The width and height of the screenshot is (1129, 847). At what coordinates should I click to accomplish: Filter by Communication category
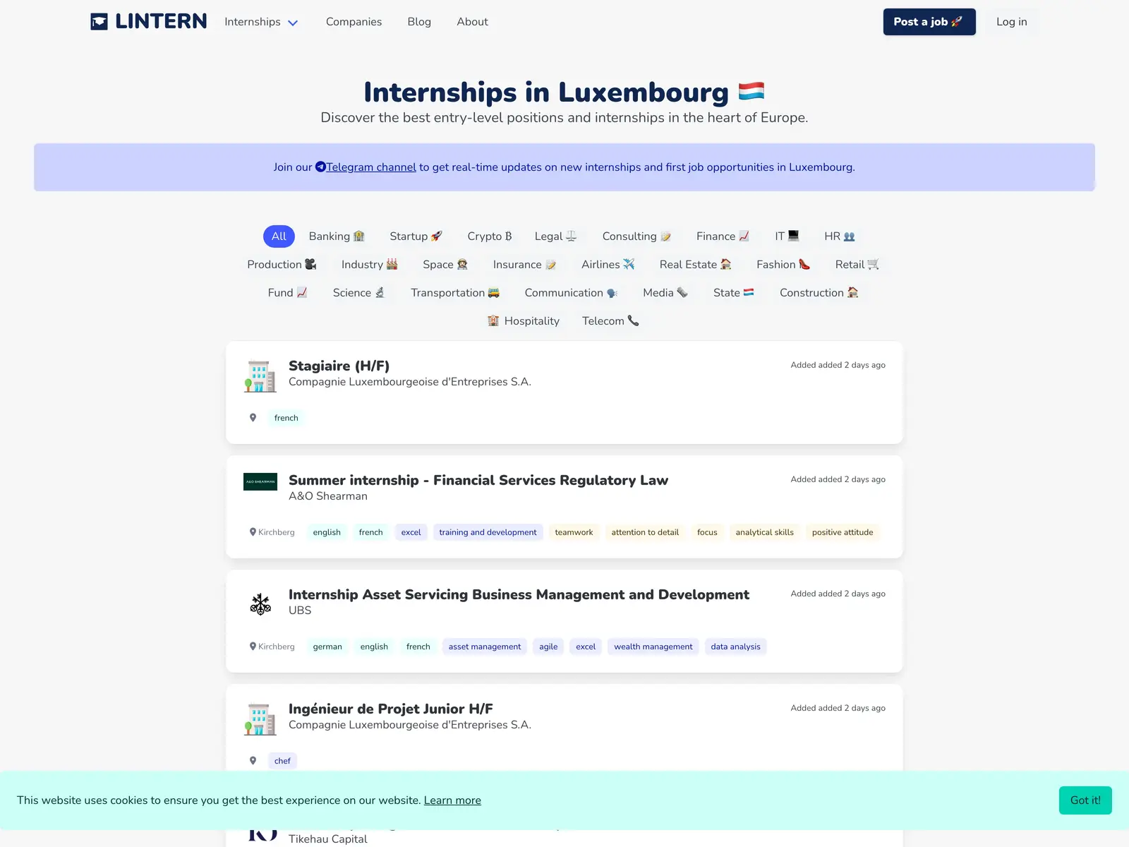tap(571, 293)
